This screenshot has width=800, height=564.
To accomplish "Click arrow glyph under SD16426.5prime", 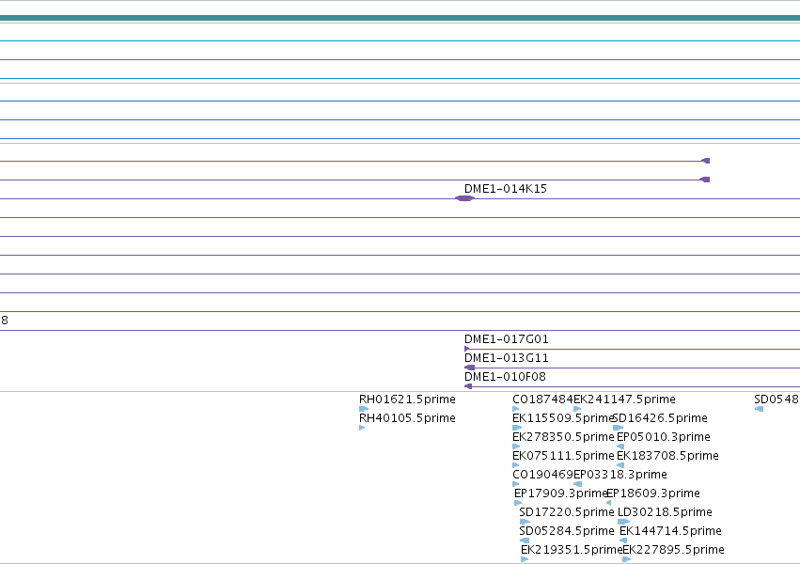I will pyautogui.click(x=618, y=428).
